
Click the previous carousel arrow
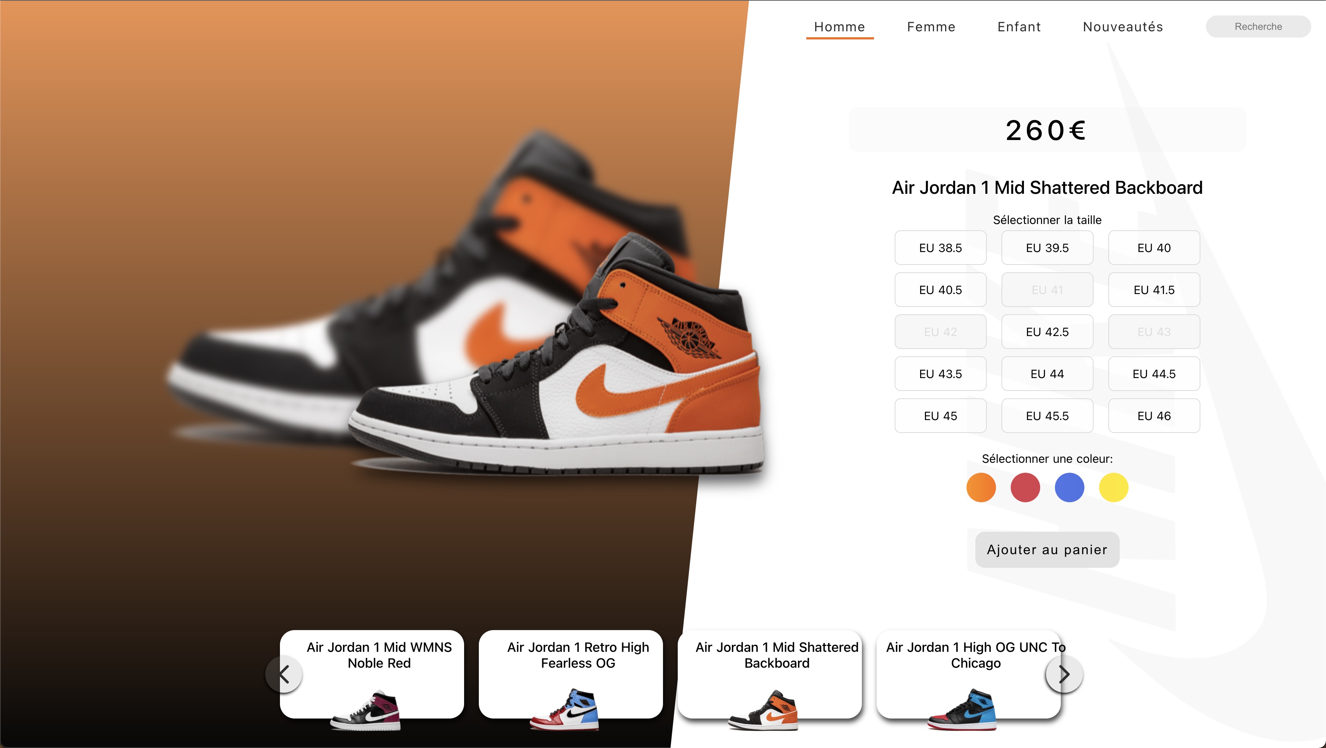click(x=284, y=674)
